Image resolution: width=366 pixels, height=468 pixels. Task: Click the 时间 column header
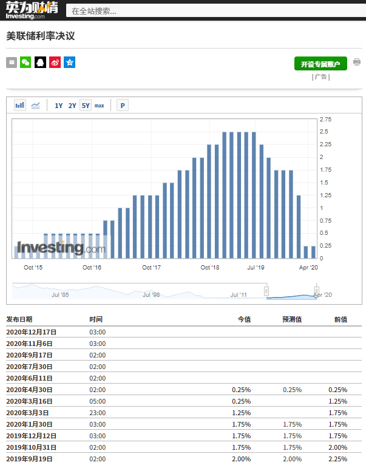96,319
